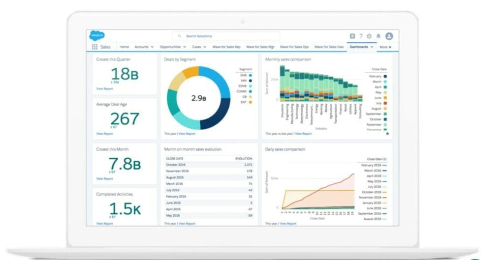This screenshot has width=504, height=260.
Task: Click in the Search Salesforce field
Action: [x=226, y=36]
